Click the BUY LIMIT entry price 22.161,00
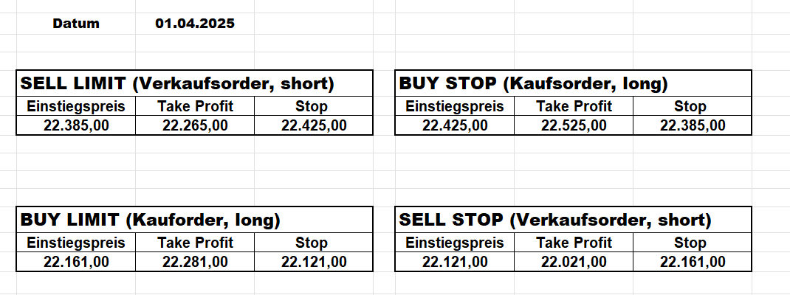This screenshot has width=790, height=295. [76, 261]
